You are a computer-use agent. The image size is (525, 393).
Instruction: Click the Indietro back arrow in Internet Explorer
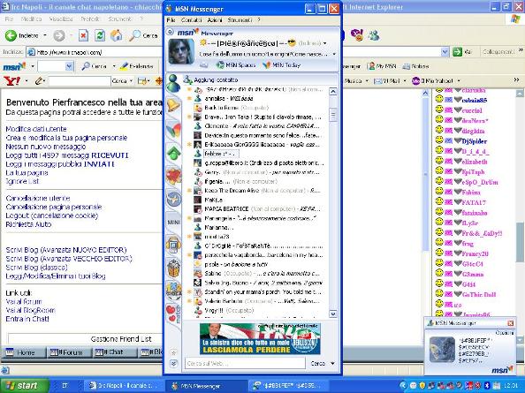11,35
